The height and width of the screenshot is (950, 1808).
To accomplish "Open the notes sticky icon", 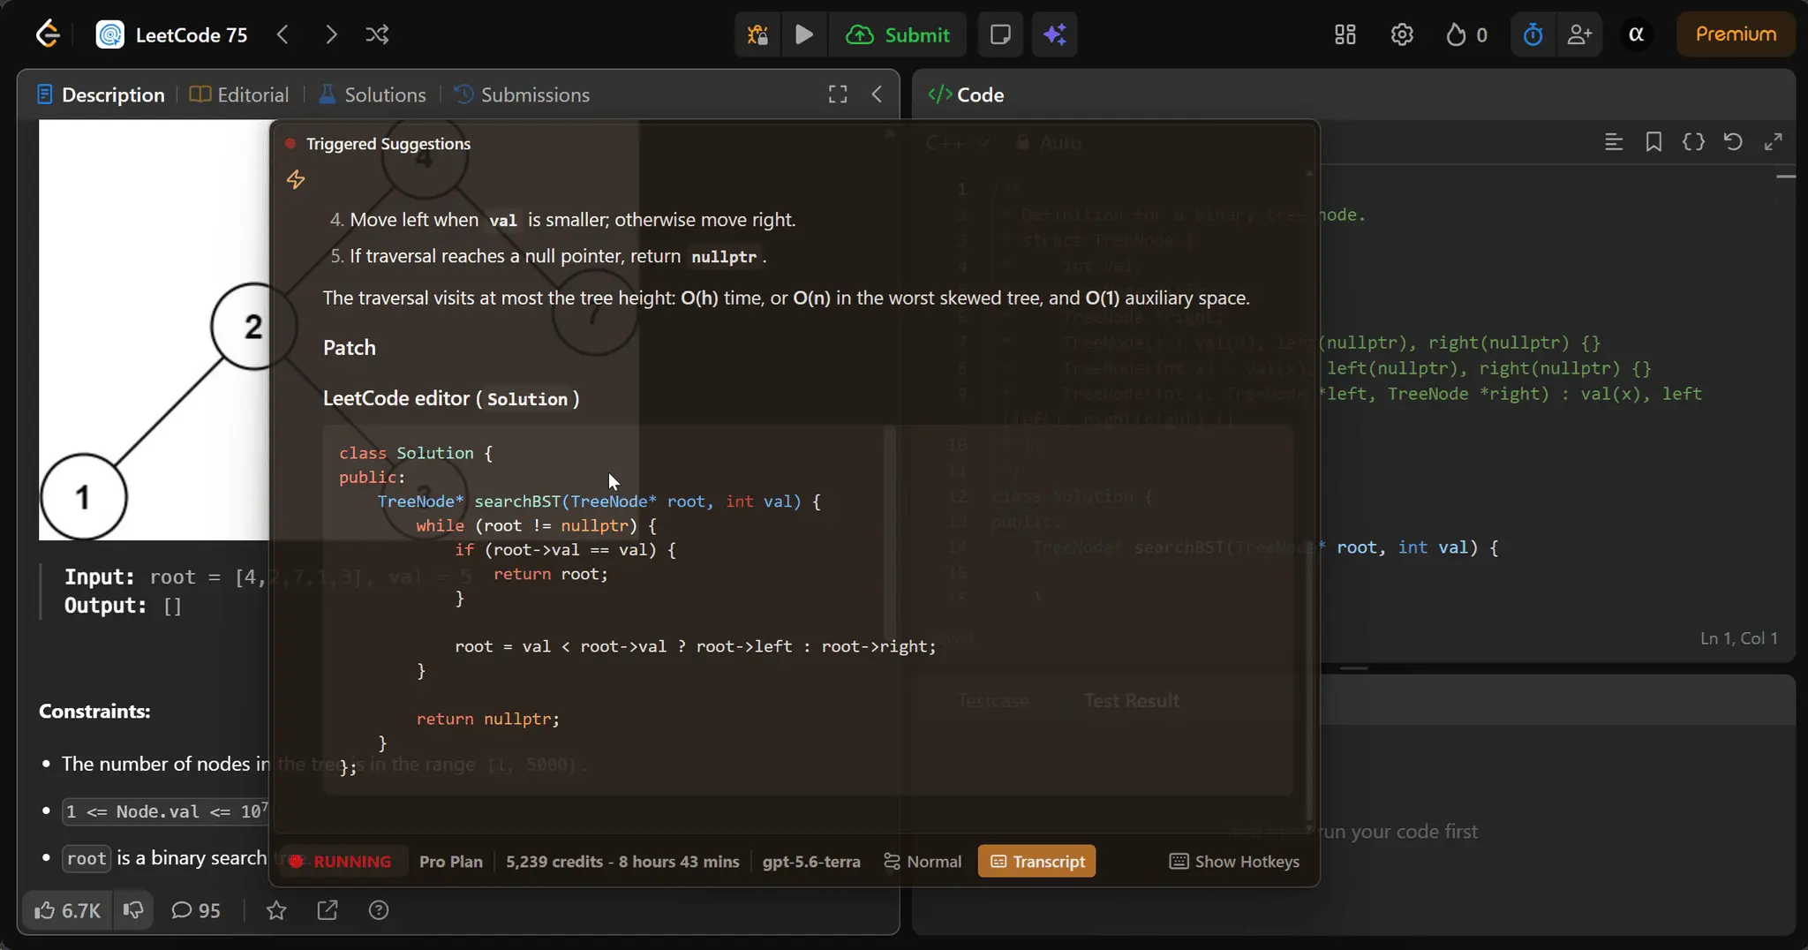I will pyautogui.click(x=1000, y=34).
